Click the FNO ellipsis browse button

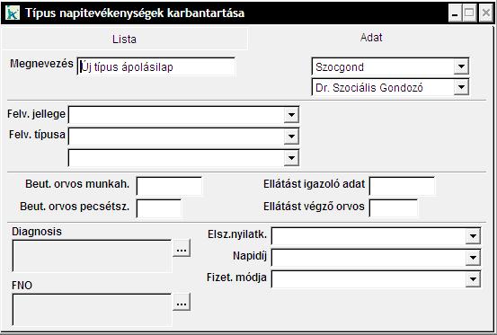pos(182,302)
